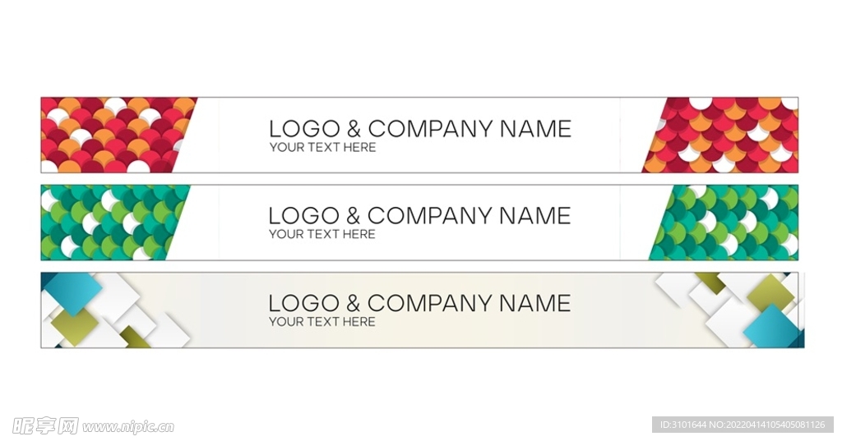This screenshot has width=842, height=441.
Task: Click the green banner's LOGO & COMPANY NAME heading
Action: pyautogui.click(x=420, y=216)
